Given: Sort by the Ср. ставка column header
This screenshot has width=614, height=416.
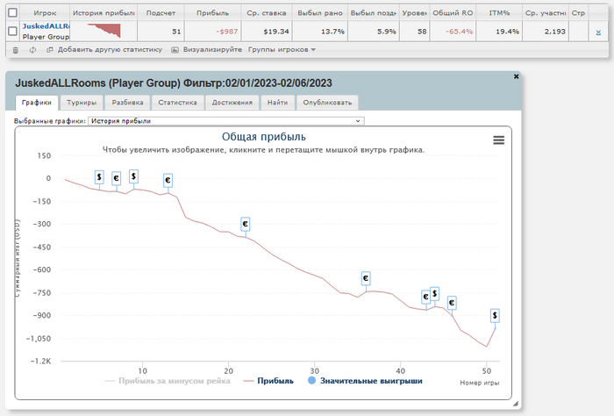Looking at the screenshot, I should tap(267, 13).
